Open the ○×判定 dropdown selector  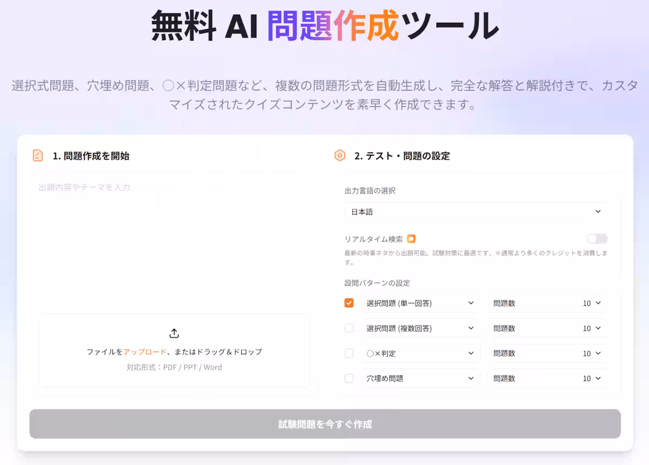click(x=471, y=353)
